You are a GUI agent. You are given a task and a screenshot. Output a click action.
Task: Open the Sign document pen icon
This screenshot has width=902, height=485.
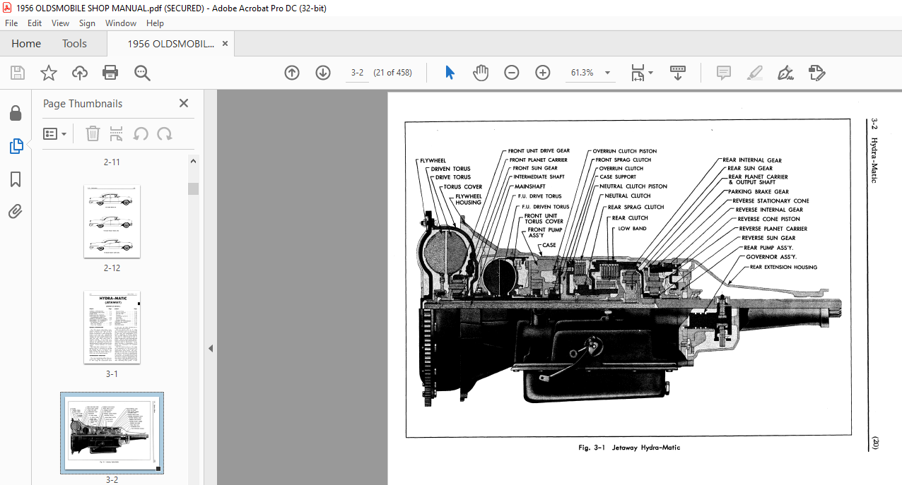pyautogui.click(x=785, y=73)
